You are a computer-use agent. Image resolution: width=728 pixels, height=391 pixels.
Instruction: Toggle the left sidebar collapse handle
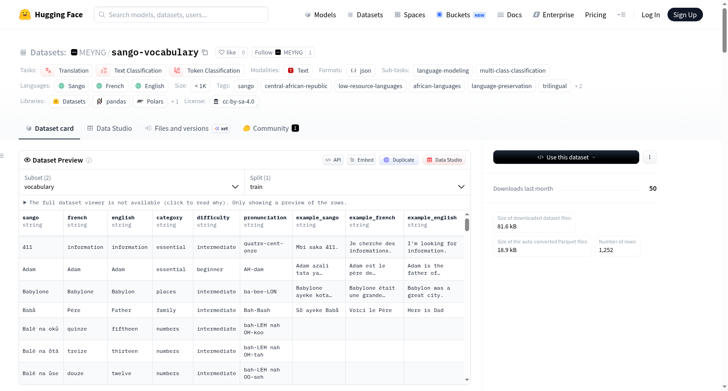pos(2,156)
